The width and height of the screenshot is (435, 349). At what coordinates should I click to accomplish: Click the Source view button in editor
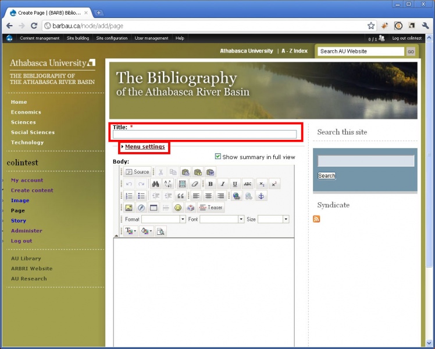137,172
